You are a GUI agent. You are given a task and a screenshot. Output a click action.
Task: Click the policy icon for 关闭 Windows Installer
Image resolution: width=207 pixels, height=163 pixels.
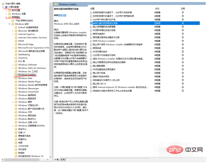pos(91,41)
